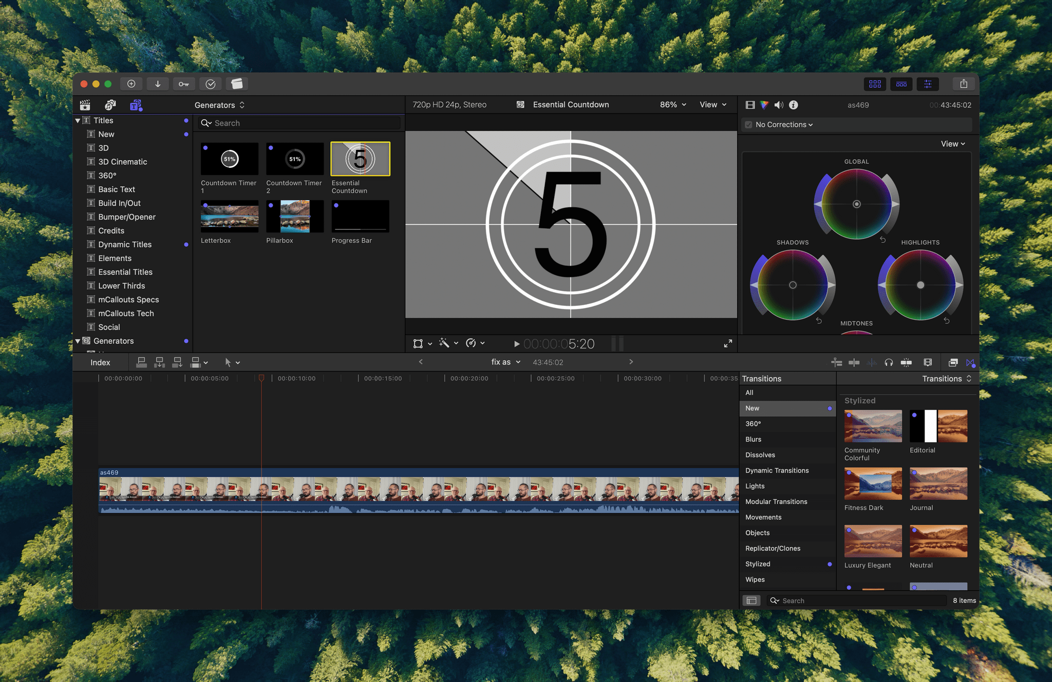Image resolution: width=1052 pixels, height=682 pixels.
Task: Click the Shadows color wheel control
Action: tap(793, 285)
